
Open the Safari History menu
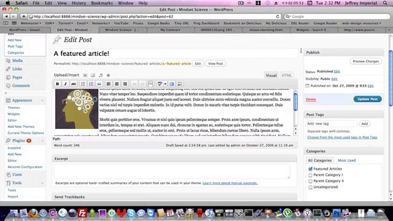coord(79,3)
